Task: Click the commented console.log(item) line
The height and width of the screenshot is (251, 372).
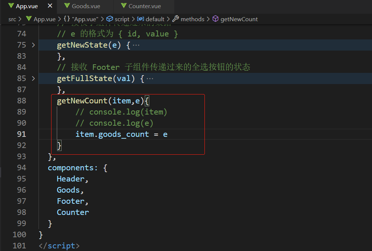Action: click(x=121, y=112)
